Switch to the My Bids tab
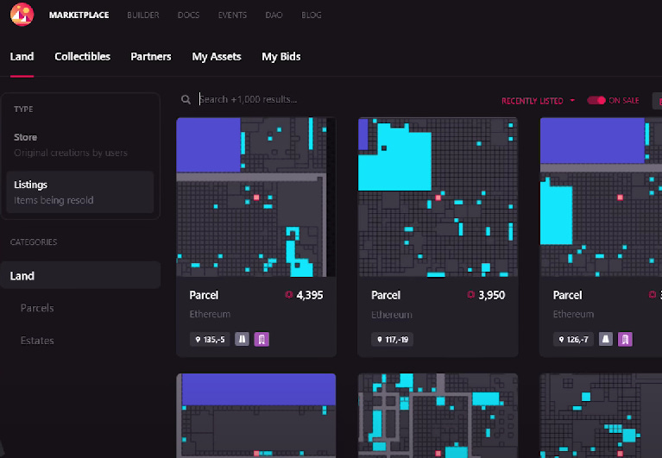The width and height of the screenshot is (662, 458). point(281,57)
